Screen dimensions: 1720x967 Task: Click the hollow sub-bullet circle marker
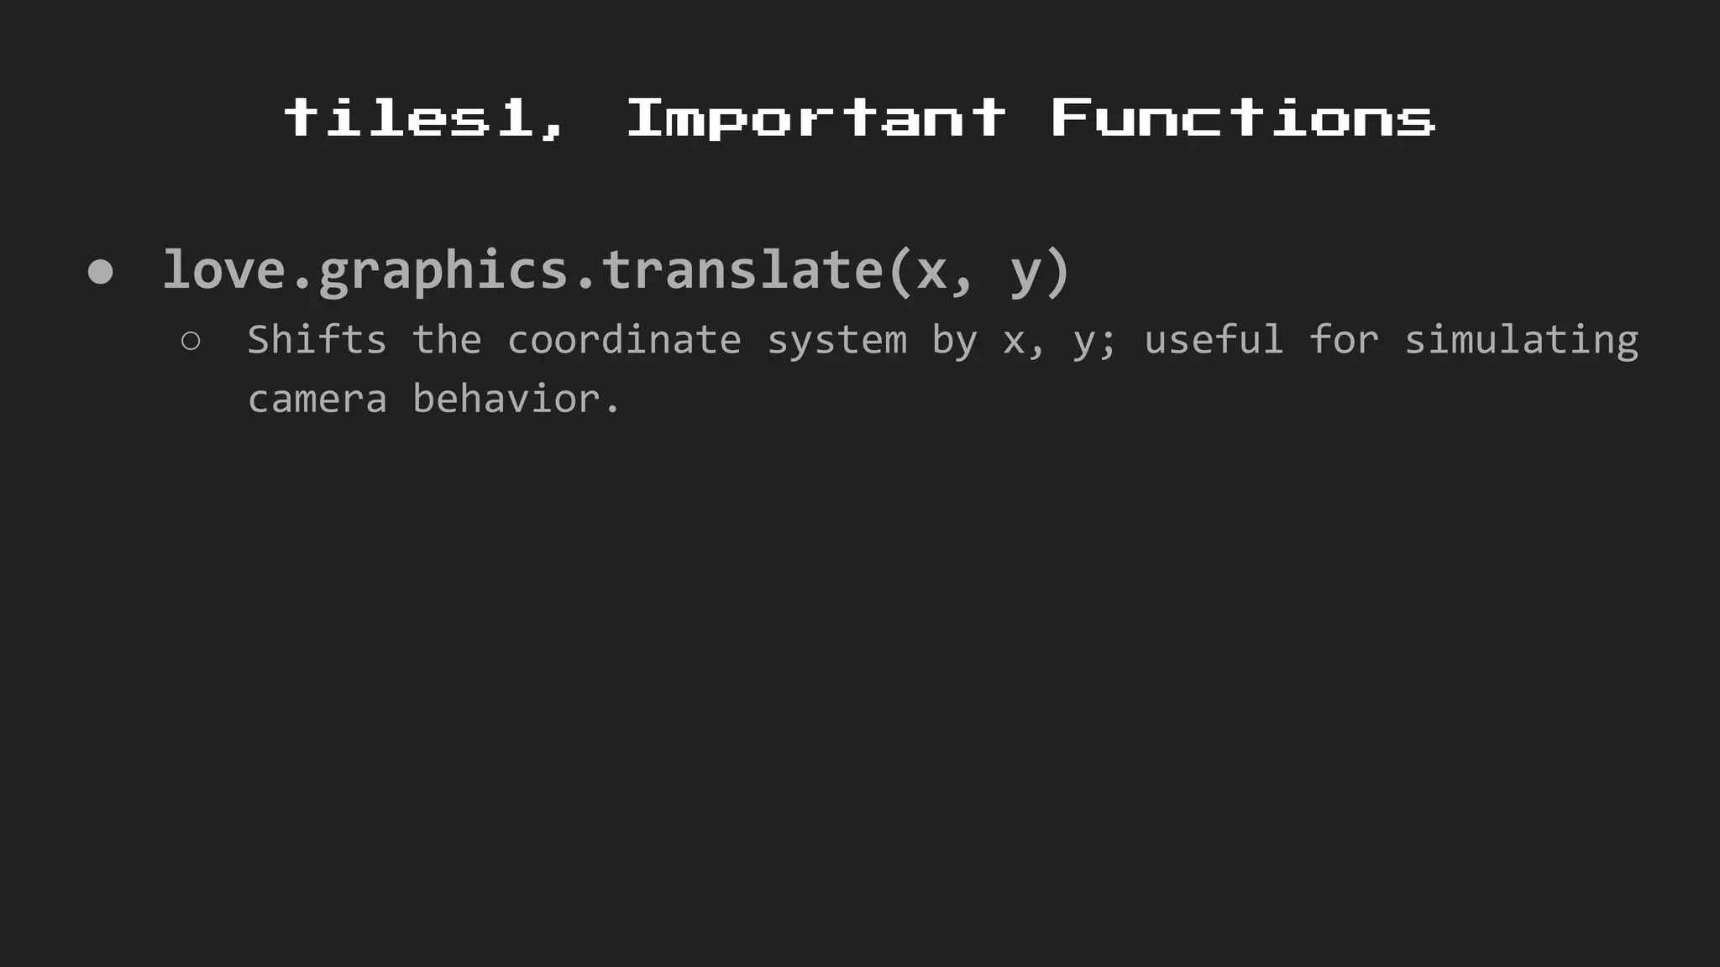pos(191,341)
